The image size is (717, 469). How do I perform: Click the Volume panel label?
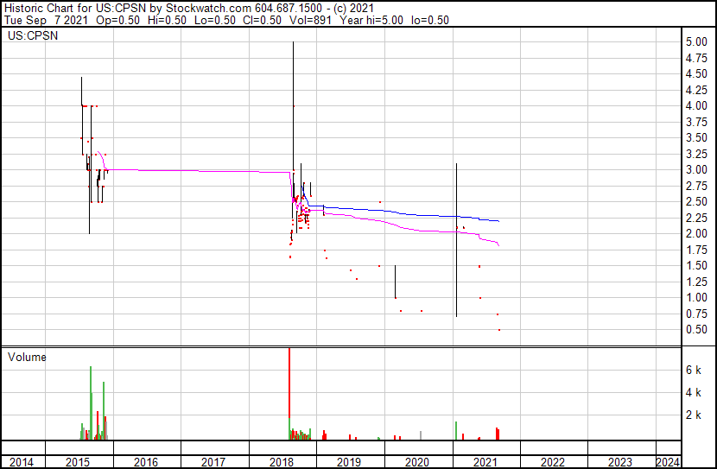point(27,357)
